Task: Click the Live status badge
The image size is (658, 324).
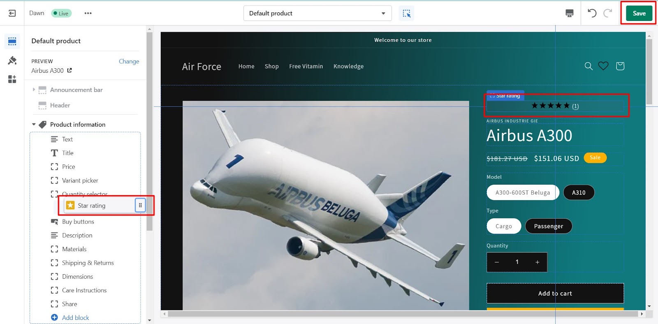Action: [61, 13]
